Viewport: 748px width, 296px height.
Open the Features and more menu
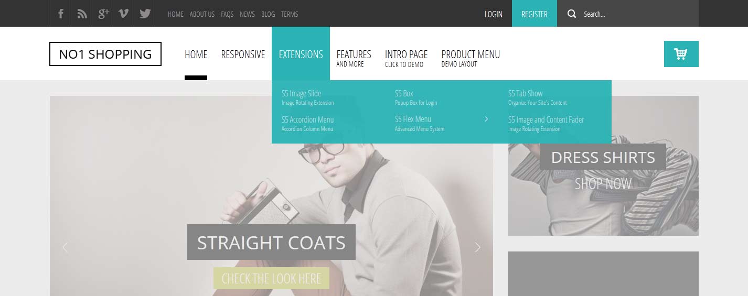[x=354, y=58]
